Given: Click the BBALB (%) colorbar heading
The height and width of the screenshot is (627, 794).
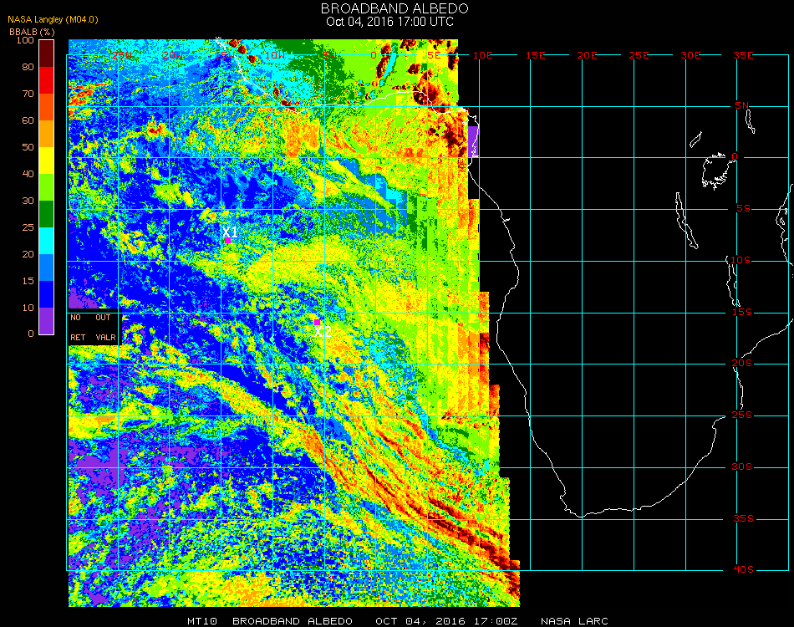Looking at the screenshot, I should [x=33, y=31].
